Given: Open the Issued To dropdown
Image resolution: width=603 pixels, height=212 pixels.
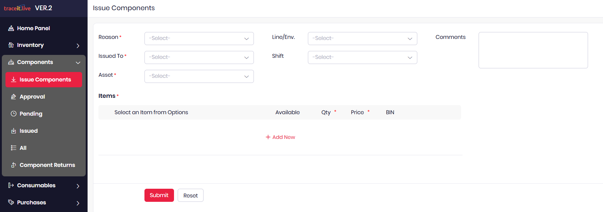Looking at the screenshot, I should pos(199,57).
